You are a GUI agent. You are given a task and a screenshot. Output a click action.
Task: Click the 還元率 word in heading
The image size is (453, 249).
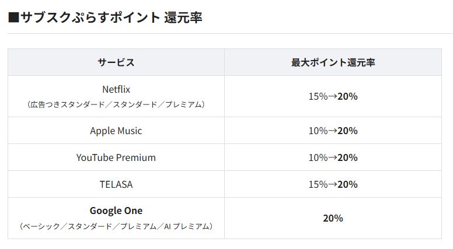[x=183, y=17]
